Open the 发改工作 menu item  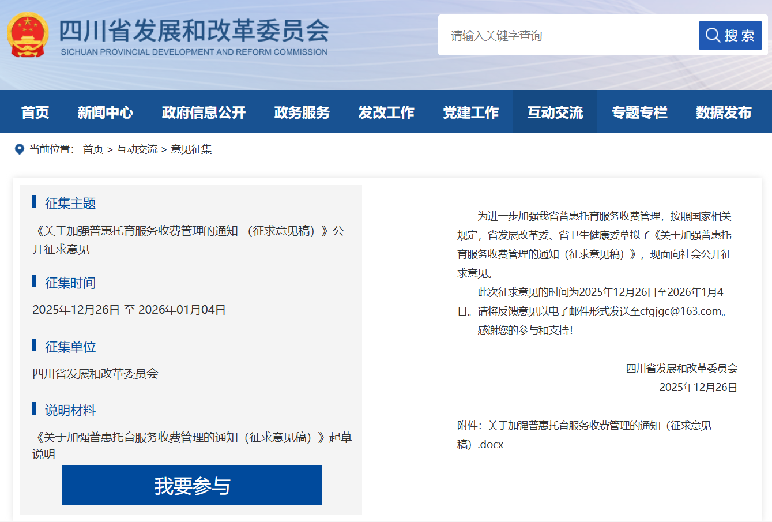pyautogui.click(x=386, y=112)
